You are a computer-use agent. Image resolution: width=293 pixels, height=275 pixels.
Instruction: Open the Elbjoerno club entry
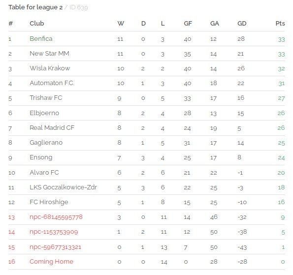coord(44,113)
